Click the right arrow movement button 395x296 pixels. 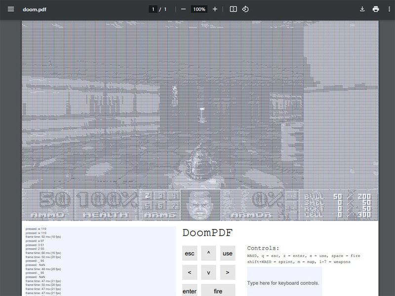[x=228, y=272]
